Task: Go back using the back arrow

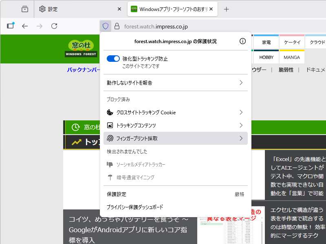Action: (25, 26)
